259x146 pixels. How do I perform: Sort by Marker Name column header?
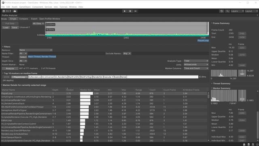point(26,90)
